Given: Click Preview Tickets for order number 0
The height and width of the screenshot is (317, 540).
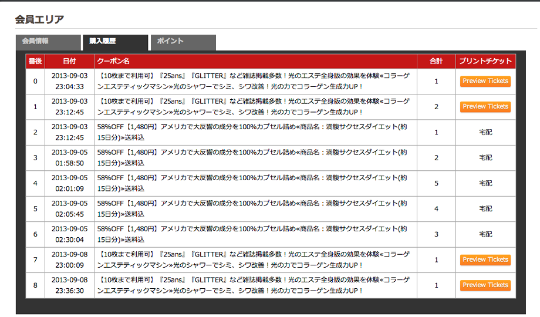Looking at the screenshot, I should click(485, 81).
